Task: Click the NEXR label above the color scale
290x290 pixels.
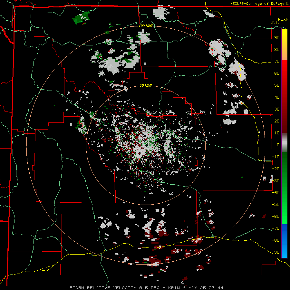Action: (283, 19)
